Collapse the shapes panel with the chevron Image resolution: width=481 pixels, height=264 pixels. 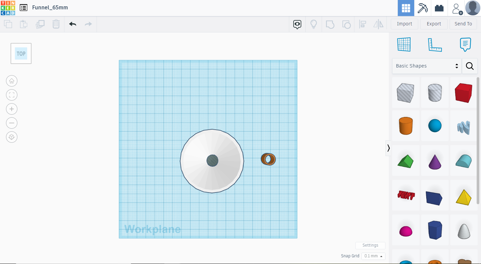coord(388,148)
